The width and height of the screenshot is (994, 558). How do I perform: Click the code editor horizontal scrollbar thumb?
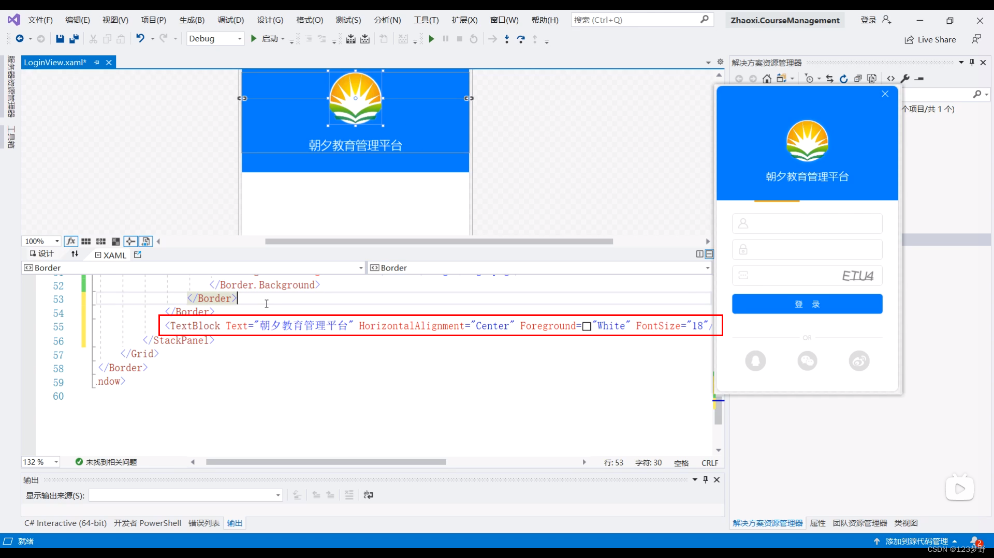coord(326,462)
